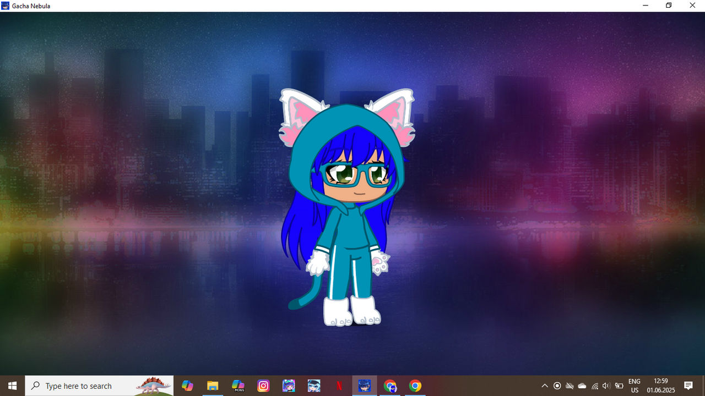Click the Gacha Nebula title bar app icon

click(x=6, y=5)
